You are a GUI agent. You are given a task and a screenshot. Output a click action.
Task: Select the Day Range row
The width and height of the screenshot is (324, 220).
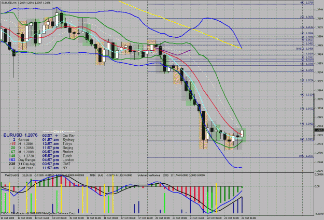22,160
